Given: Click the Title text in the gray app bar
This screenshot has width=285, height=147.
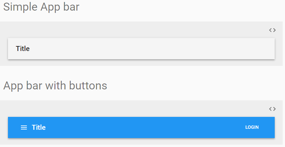Looking at the screenshot, I should pyautogui.click(x=23, y=49).
